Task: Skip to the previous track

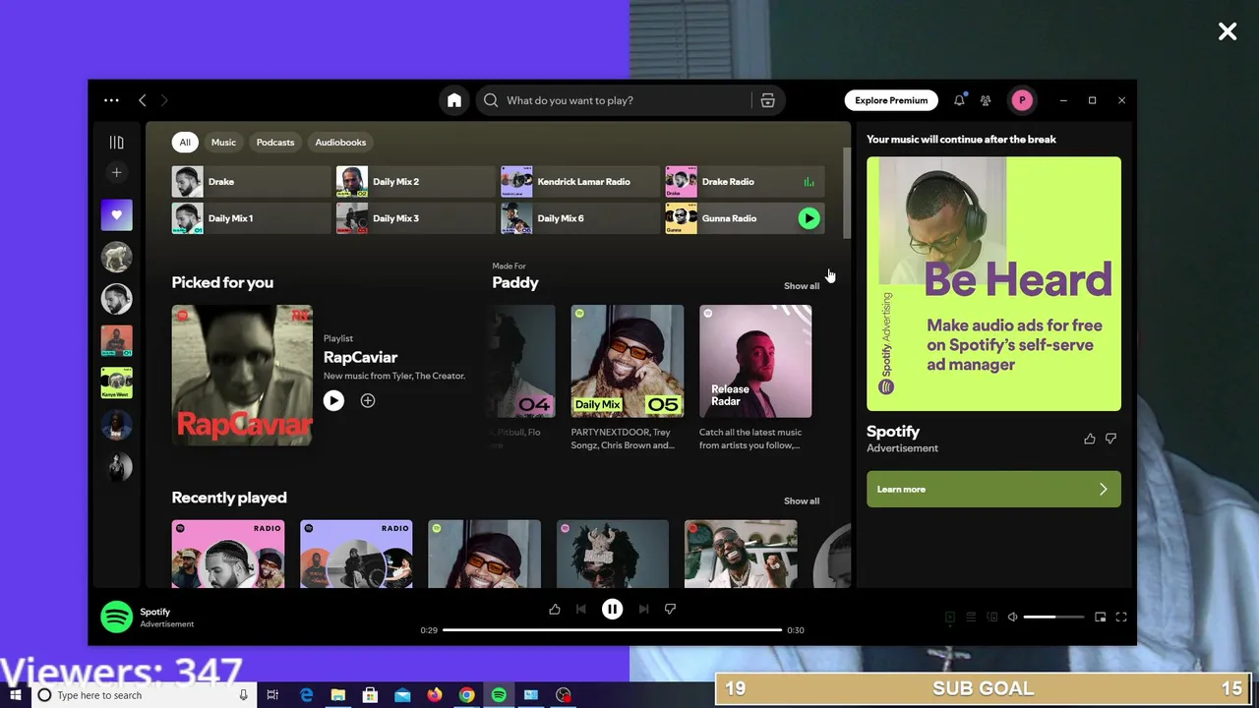Action: pyautogui.click(x=581, y=610)
